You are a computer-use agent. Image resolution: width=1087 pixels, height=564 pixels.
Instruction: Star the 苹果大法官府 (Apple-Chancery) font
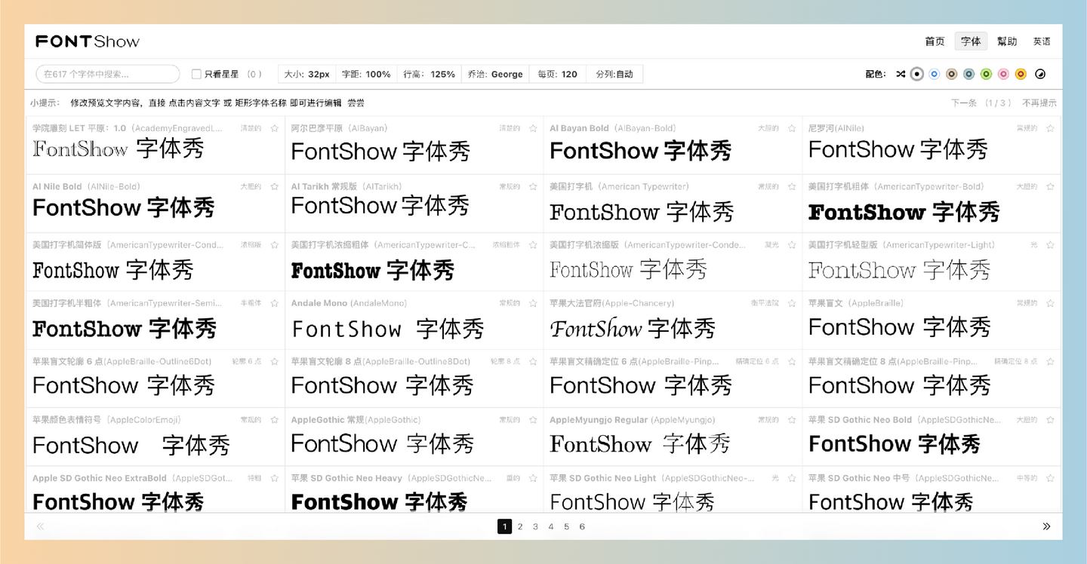792,303
